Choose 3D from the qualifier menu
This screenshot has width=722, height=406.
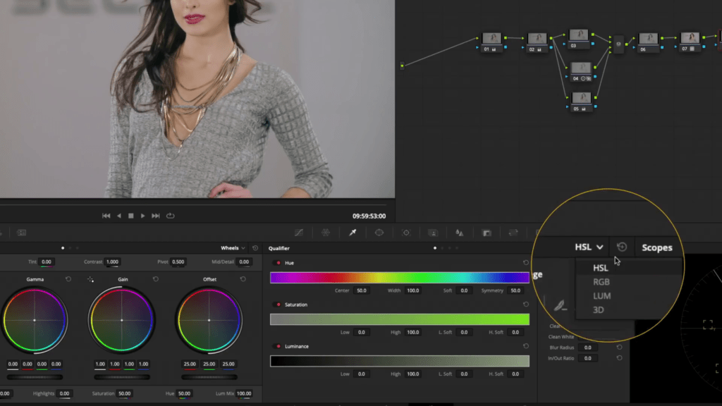pyautogui.click(x=599, y=310)
